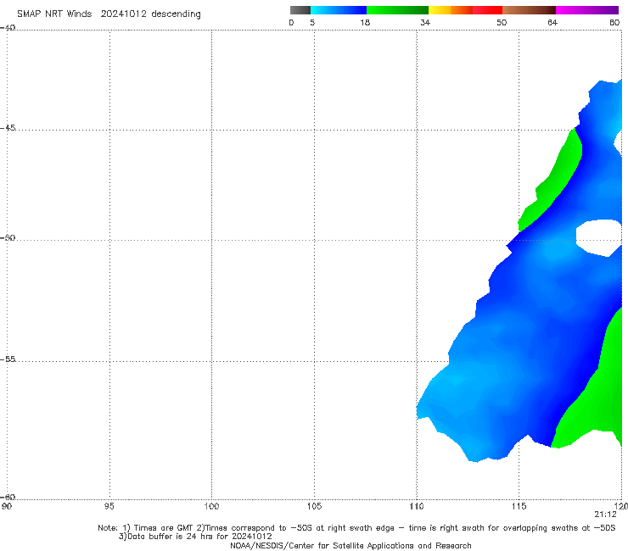Click the 100 longitude axis label
Viewport: 628px width, 551px height.
pyautogui.click(x=211, y=506)
